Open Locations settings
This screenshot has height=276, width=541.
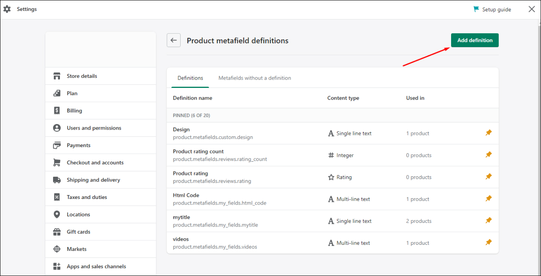(x=100, y=214)
